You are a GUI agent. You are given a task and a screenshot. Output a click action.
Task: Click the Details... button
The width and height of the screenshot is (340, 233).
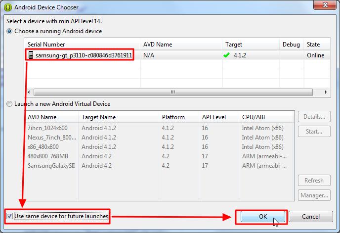(x=314, y=117)
